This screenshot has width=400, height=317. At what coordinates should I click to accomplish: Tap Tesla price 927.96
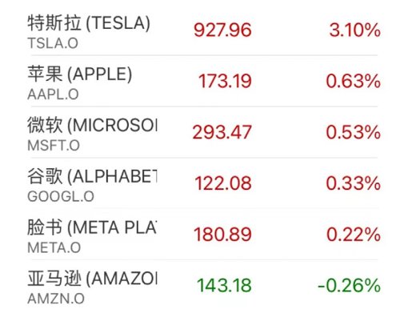click(222, 30)
